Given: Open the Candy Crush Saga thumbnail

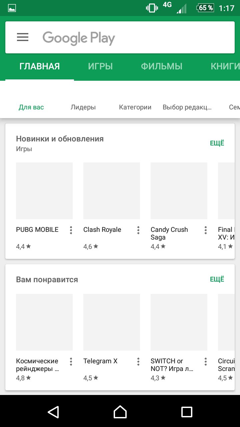Looking at the screenshot, I should [179, 191].
